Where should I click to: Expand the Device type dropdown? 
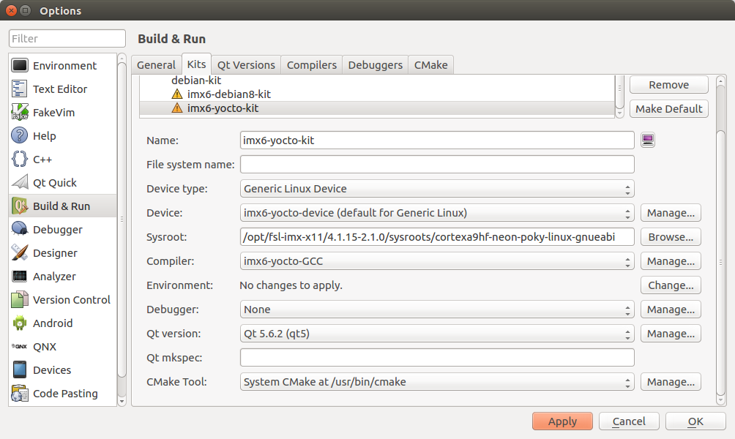pyautogui.click(x=437, y=189)
